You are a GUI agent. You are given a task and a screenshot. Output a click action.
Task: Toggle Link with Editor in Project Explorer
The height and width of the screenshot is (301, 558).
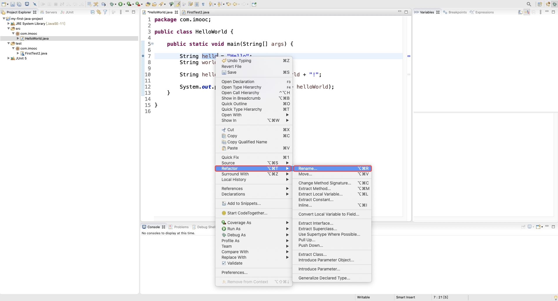[x=99, y=12]
